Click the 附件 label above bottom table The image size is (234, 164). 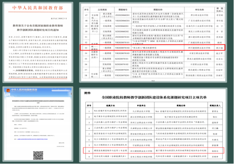pyautogui.click(x=87, y=93)
